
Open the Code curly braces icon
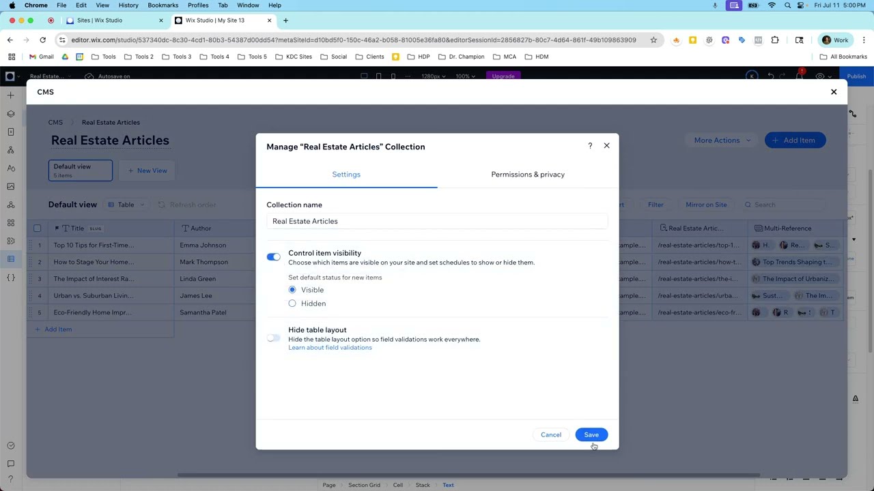point(10,278)
